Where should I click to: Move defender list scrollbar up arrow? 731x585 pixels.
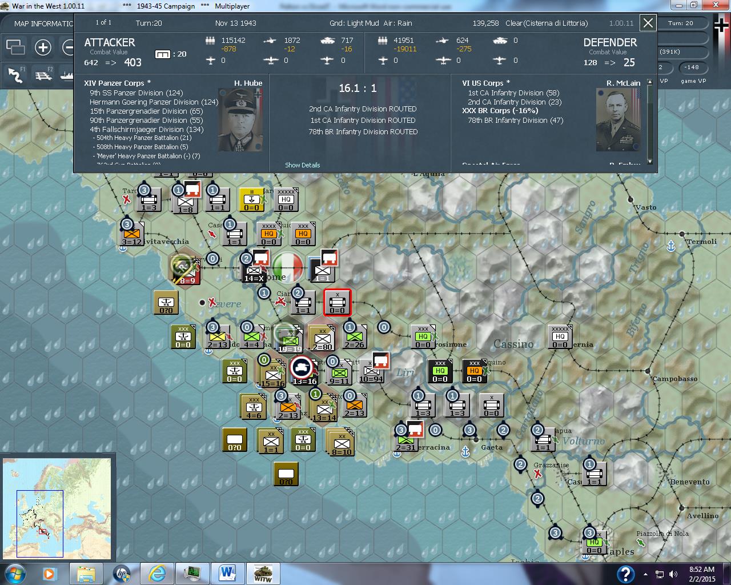coord(650,83)
